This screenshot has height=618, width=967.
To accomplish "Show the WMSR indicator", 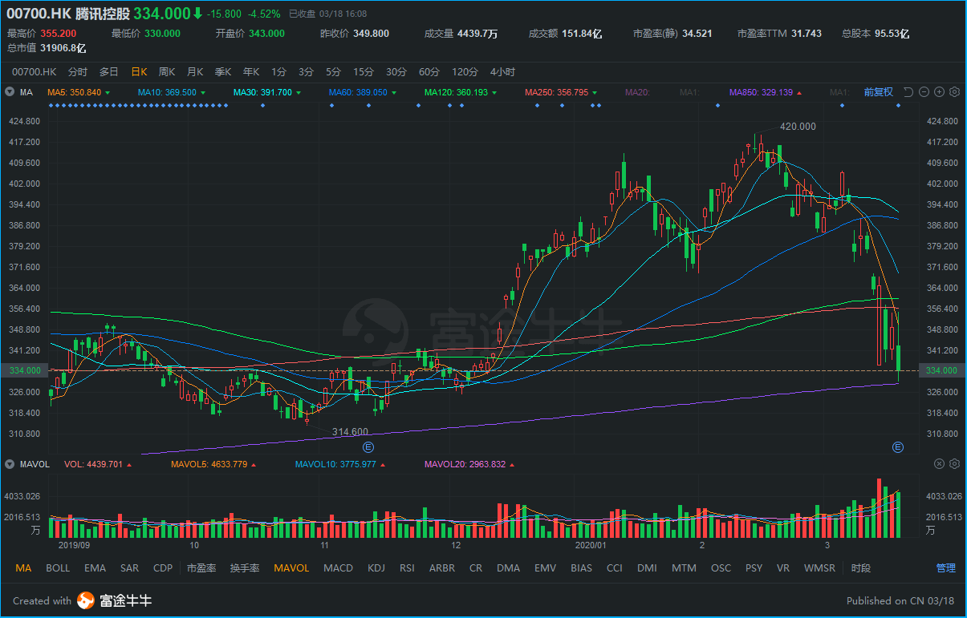I will 819,568.
